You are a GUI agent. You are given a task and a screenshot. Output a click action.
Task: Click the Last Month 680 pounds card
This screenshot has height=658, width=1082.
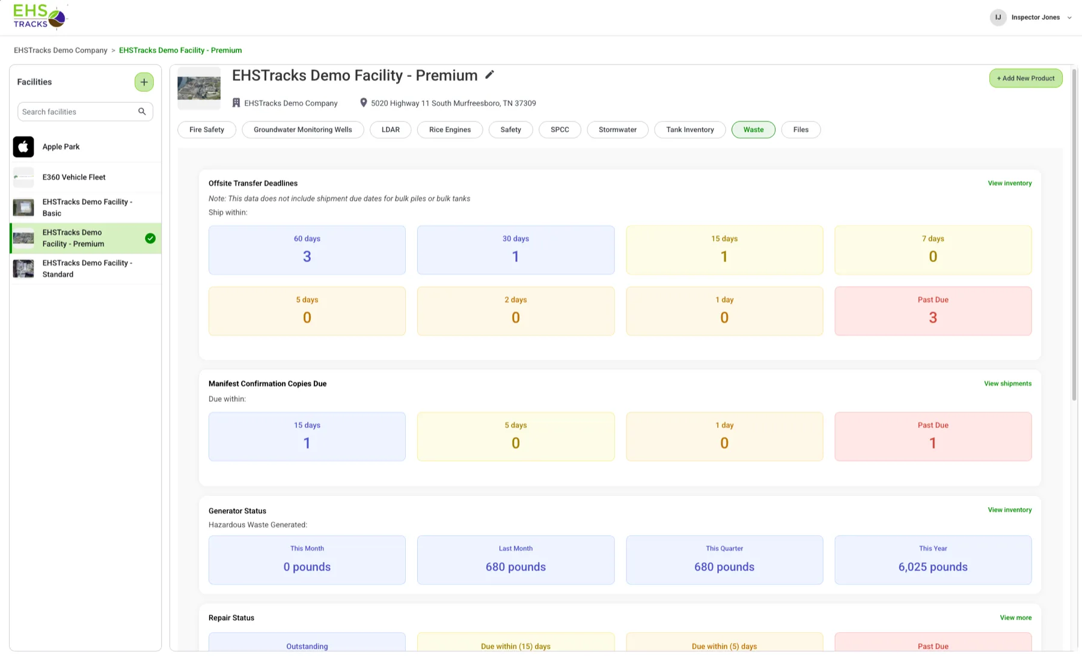pos(516,560)
